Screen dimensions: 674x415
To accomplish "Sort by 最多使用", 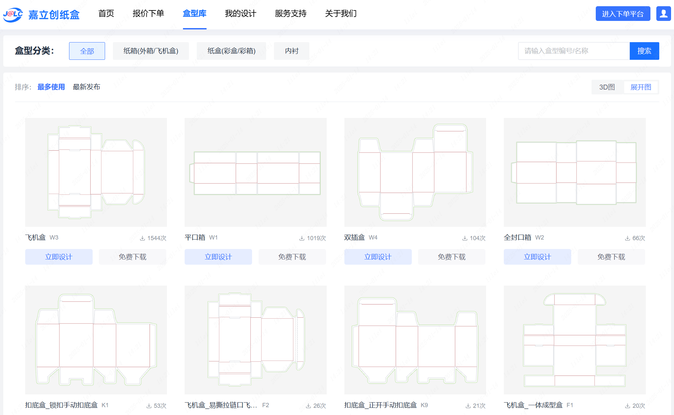I will pos(51,87).
